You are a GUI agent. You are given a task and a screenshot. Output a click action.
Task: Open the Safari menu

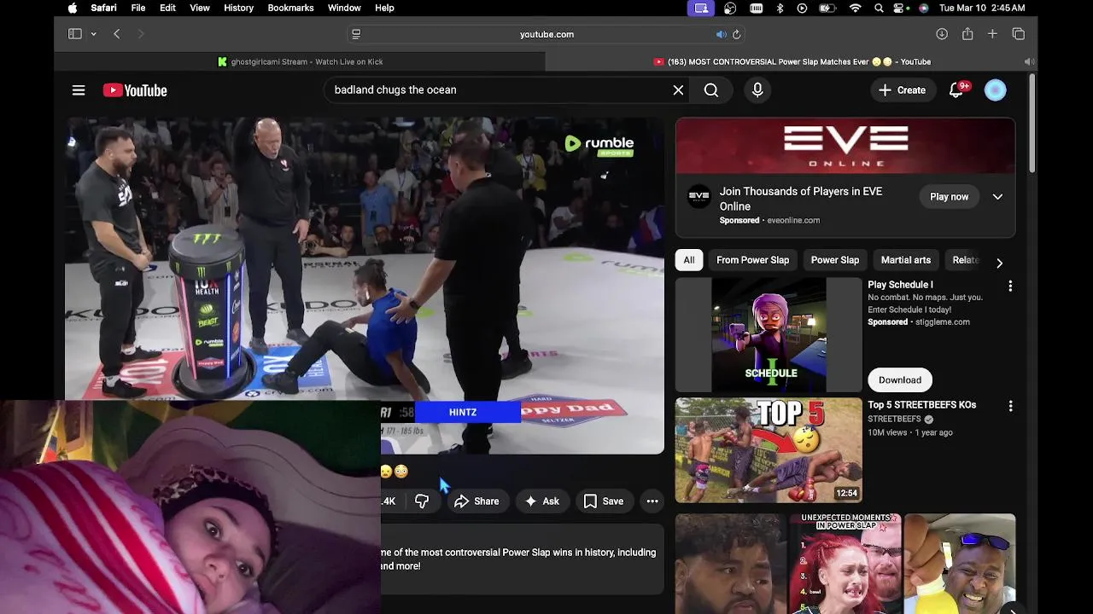coord(103,8)
